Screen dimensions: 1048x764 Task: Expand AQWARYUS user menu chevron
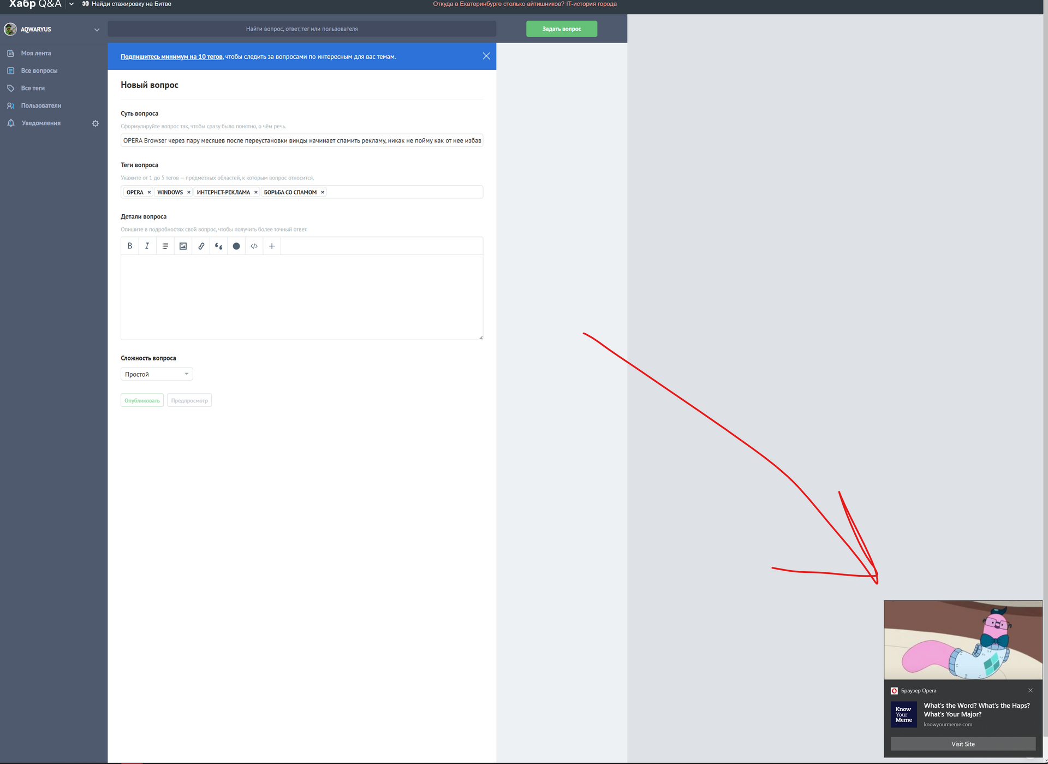tap(97, 29)
